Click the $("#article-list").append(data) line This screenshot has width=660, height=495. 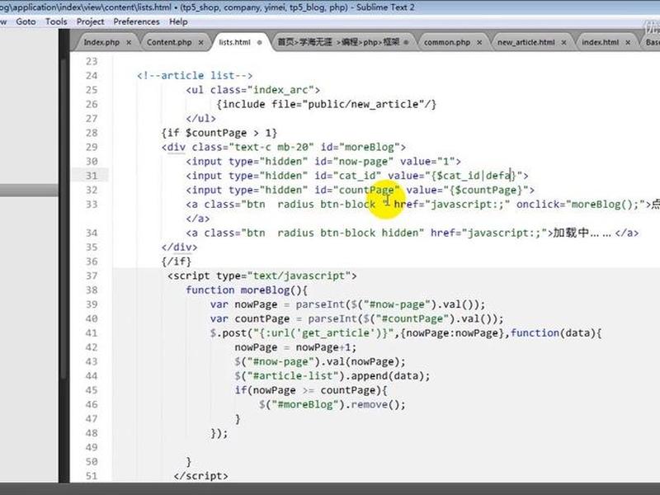click(x=332, y=376)
